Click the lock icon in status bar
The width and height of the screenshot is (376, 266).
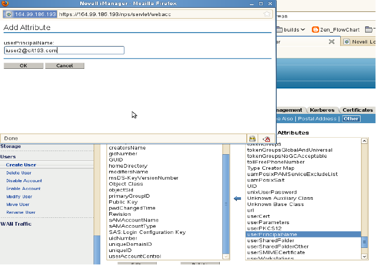[x=252, y=139]
